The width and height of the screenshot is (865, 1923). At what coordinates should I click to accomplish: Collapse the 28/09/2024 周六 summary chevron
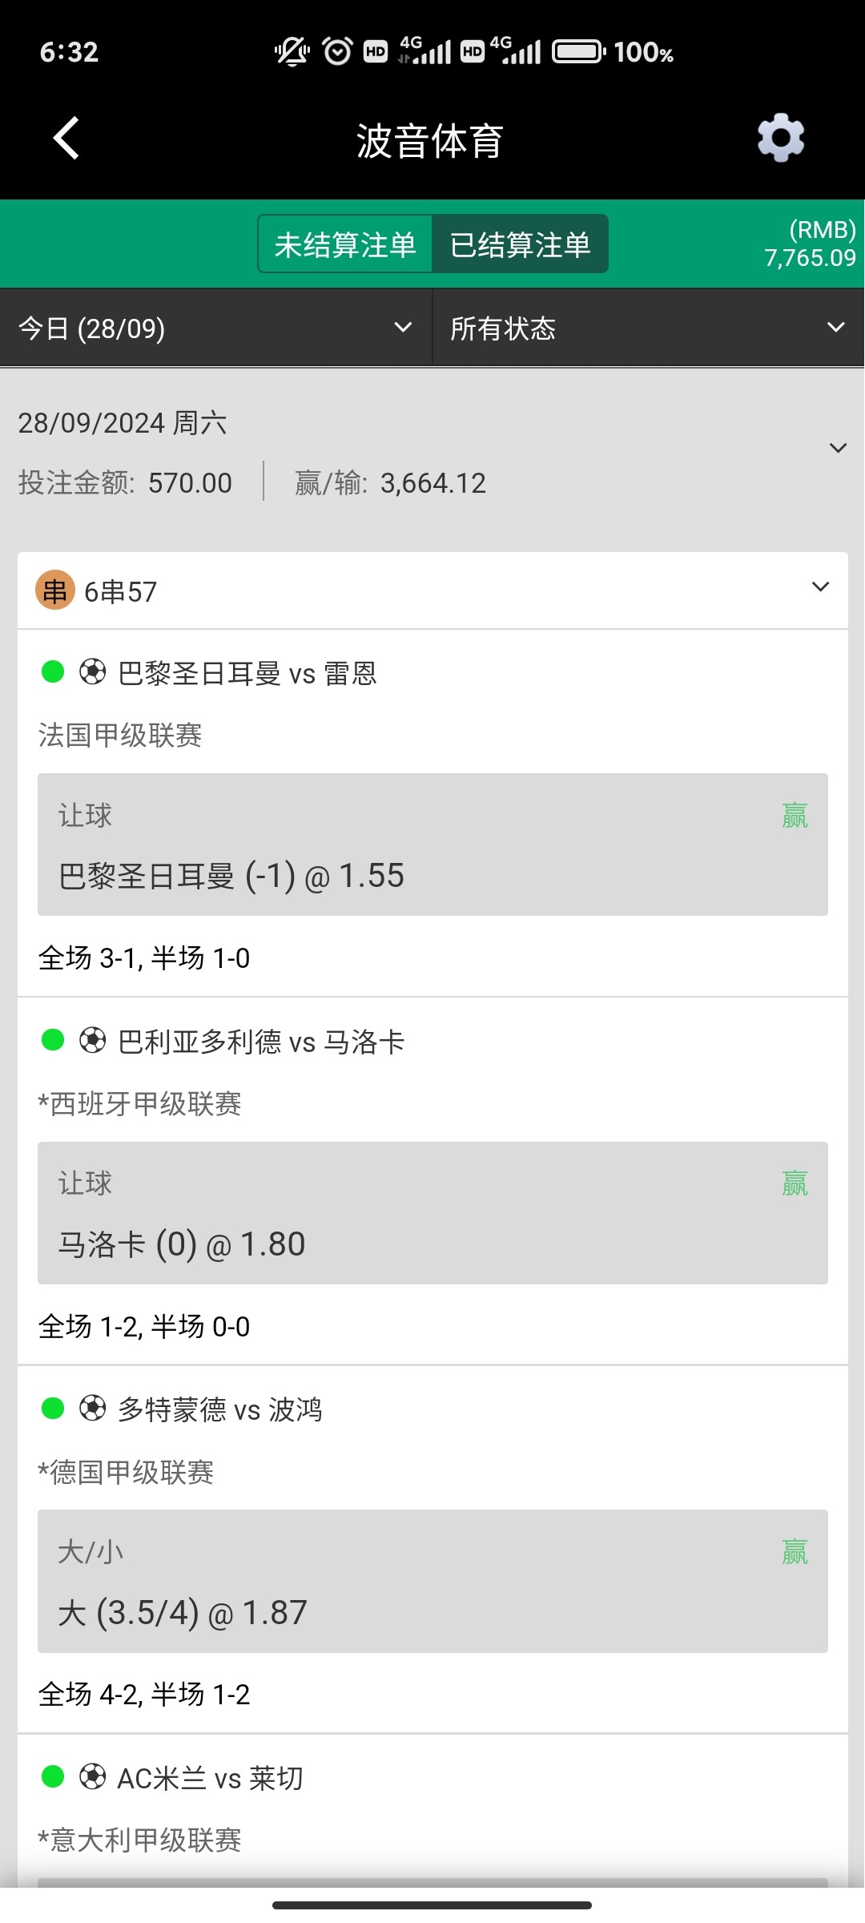coord(838,448)
